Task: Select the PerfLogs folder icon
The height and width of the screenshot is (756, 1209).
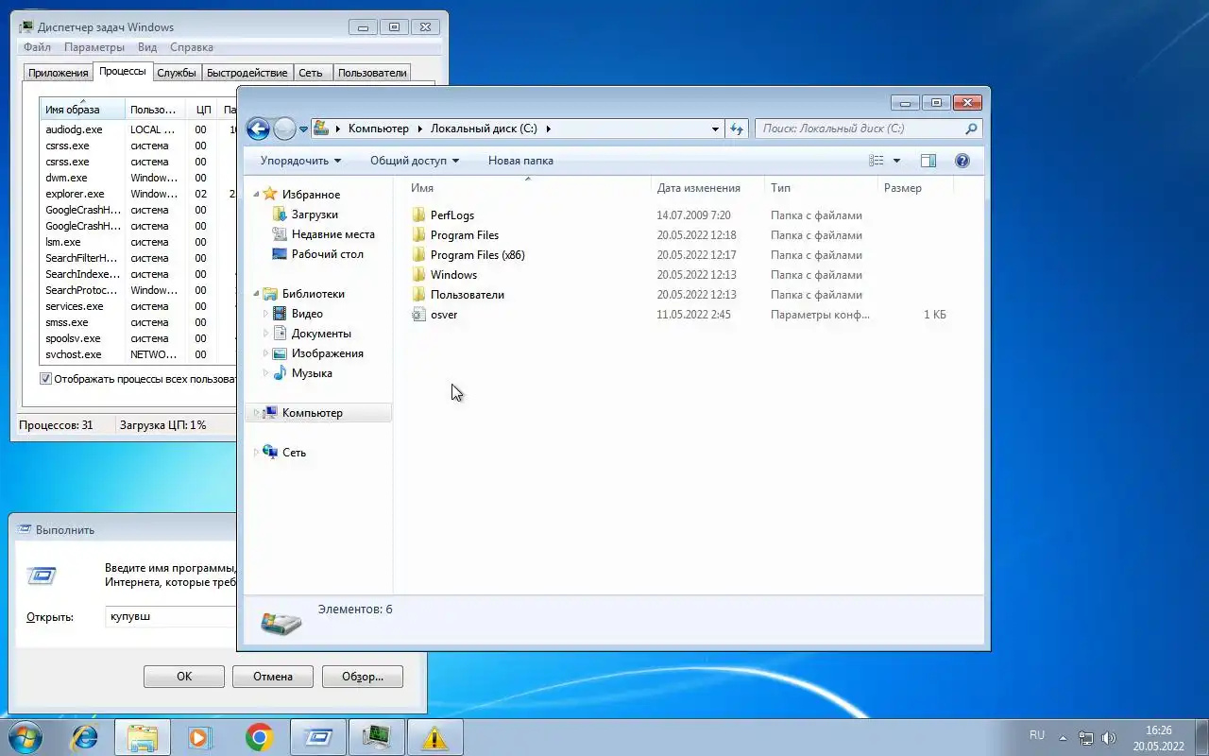Action: coord(419,215)
